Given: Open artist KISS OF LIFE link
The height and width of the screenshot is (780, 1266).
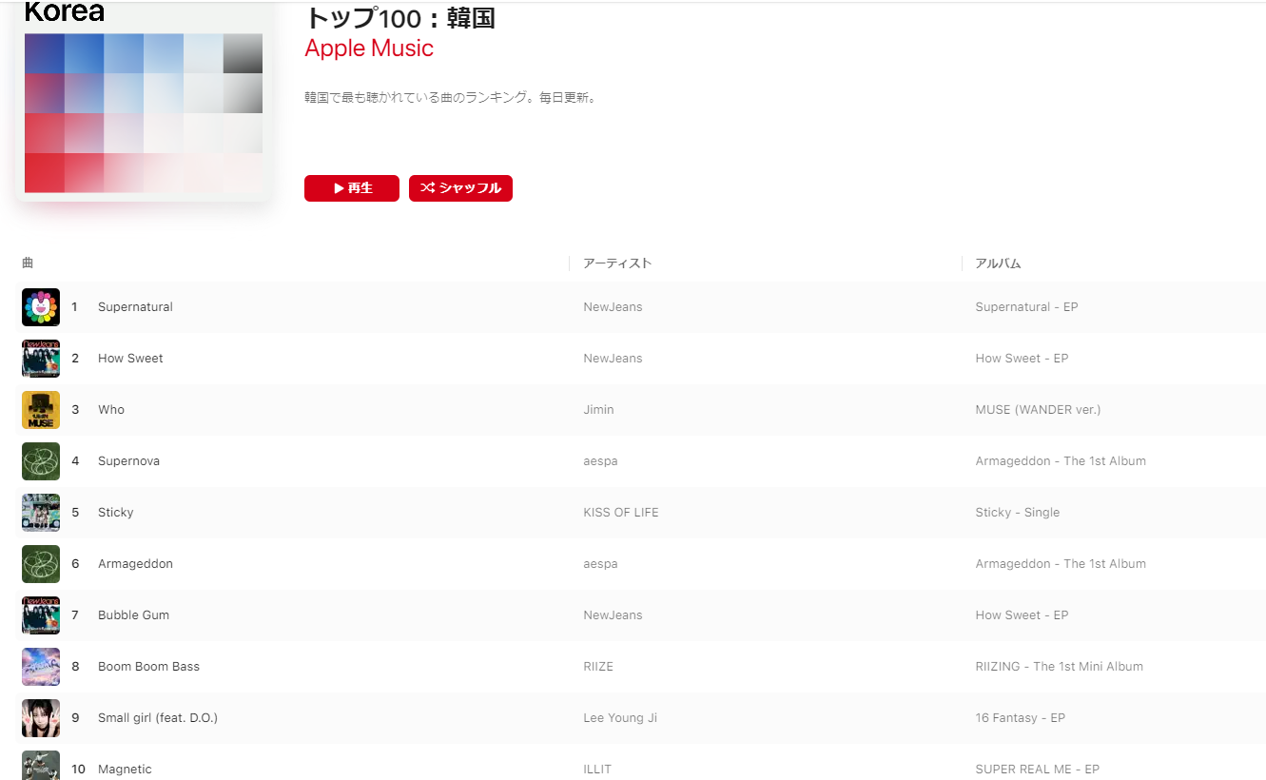Looking at the screenshot, I should click(621, 513).
